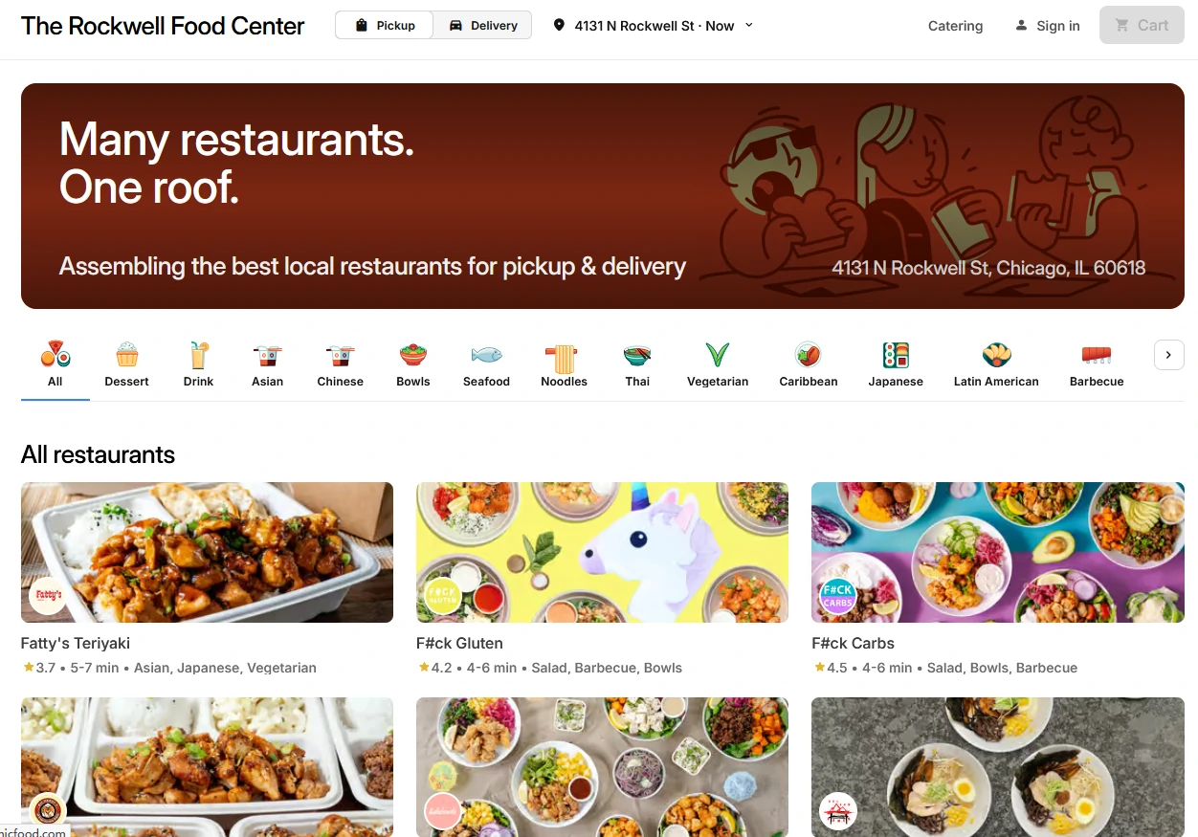Click the Thai bowl category icon
Image resolution: width=1198 pixels, height=837 pixels.
[x=637, y=356]
